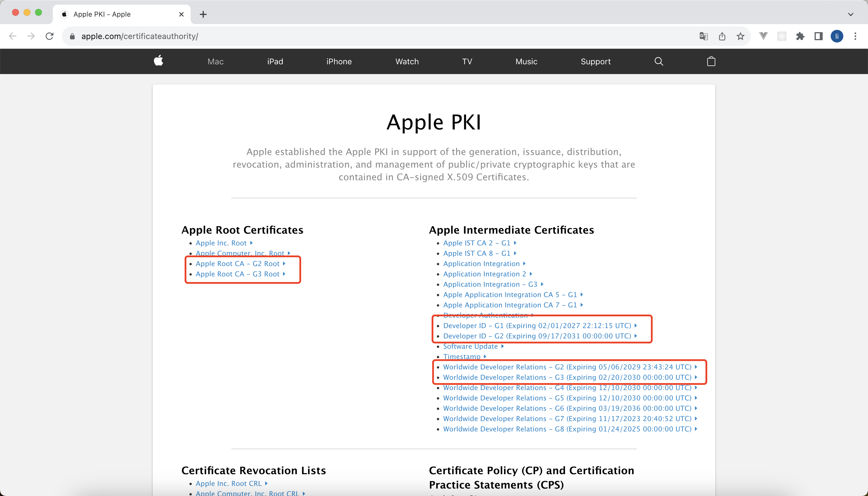Open Worldwide Developer Relations – G3 link
Screen dimensions: 868x496
point(570,377)
